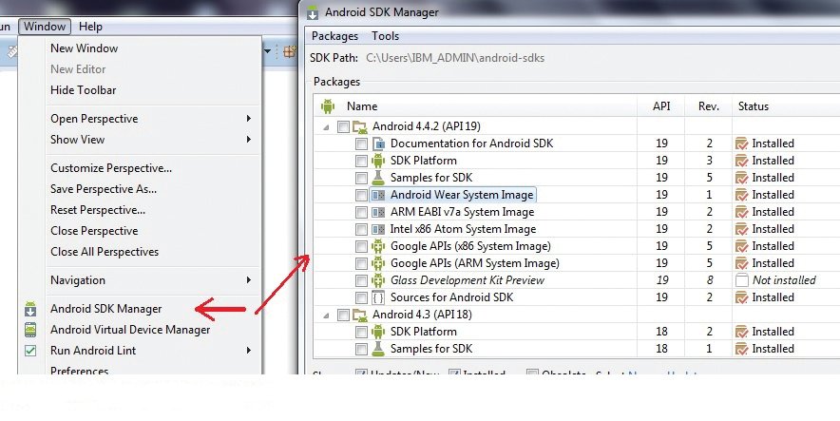840x421 pixels.
Task: Select the Google APIs (ARM System Image) row
Action: (474, 263)
